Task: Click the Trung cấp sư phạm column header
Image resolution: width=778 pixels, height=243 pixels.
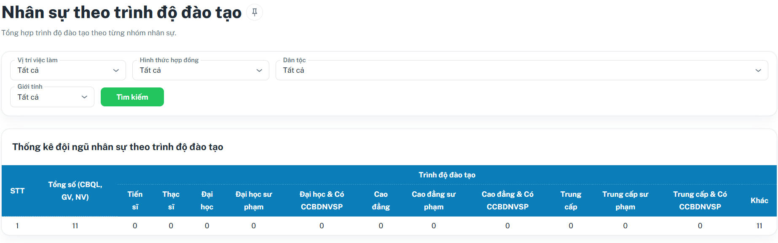Action: [625, 201]
